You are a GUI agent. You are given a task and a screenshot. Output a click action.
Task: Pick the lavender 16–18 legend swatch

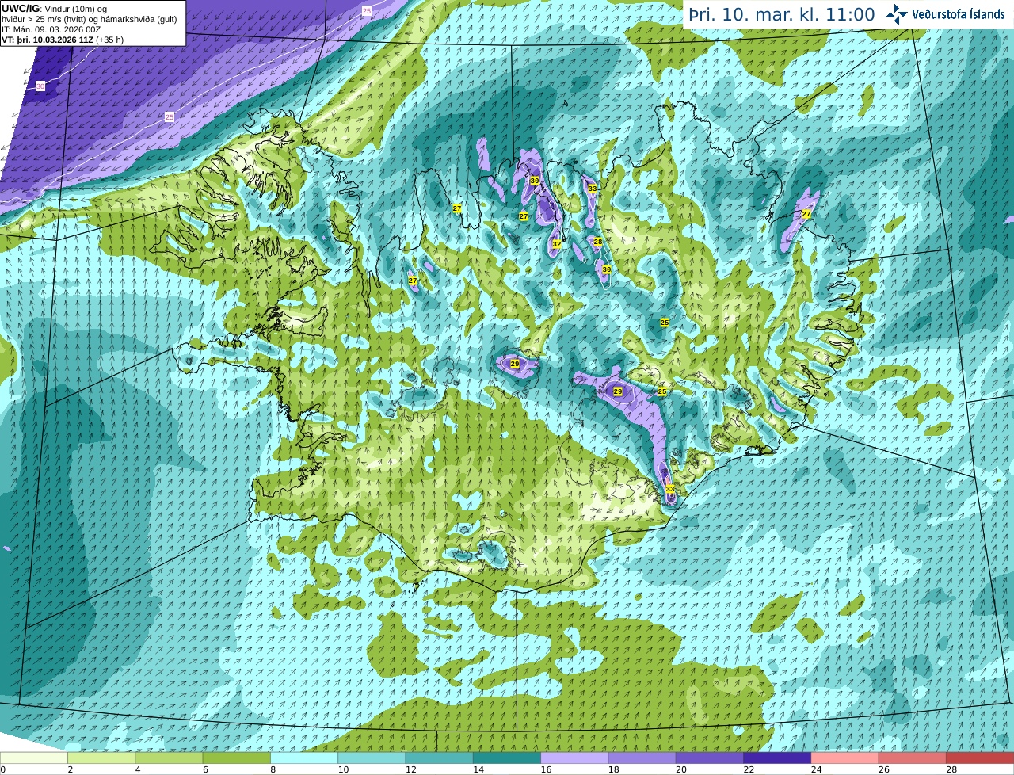click(574, 758)
